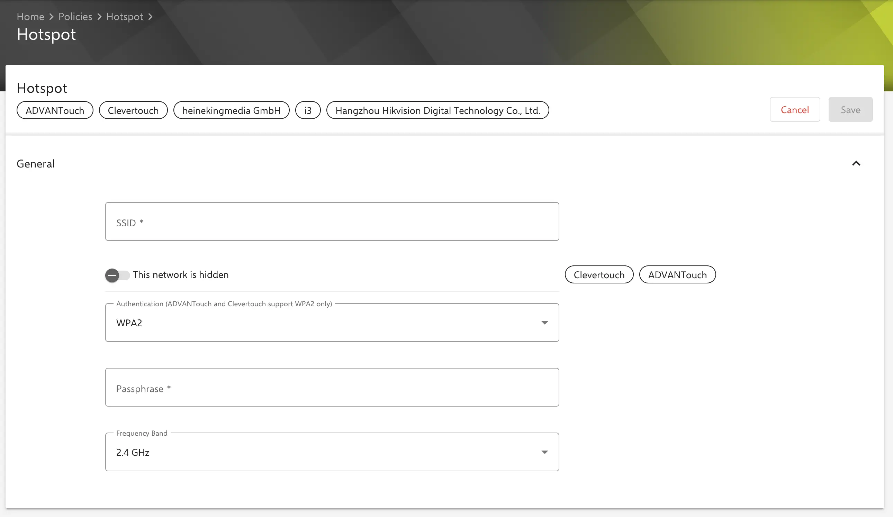The image size is (893, 517).
Task: Select the ADVANTouch header chip
Action: [x=55, y=110]
